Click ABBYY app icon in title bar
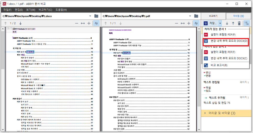Screen dimensions: 253x133 click(4, 4)
